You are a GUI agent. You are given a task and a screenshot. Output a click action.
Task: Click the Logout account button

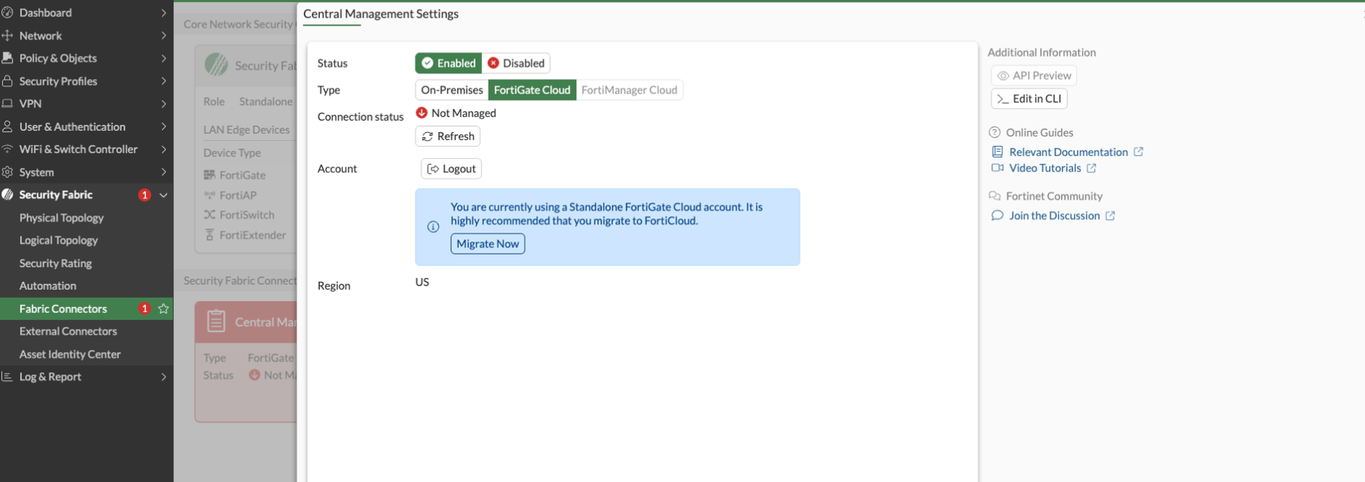tap(452, 168)
